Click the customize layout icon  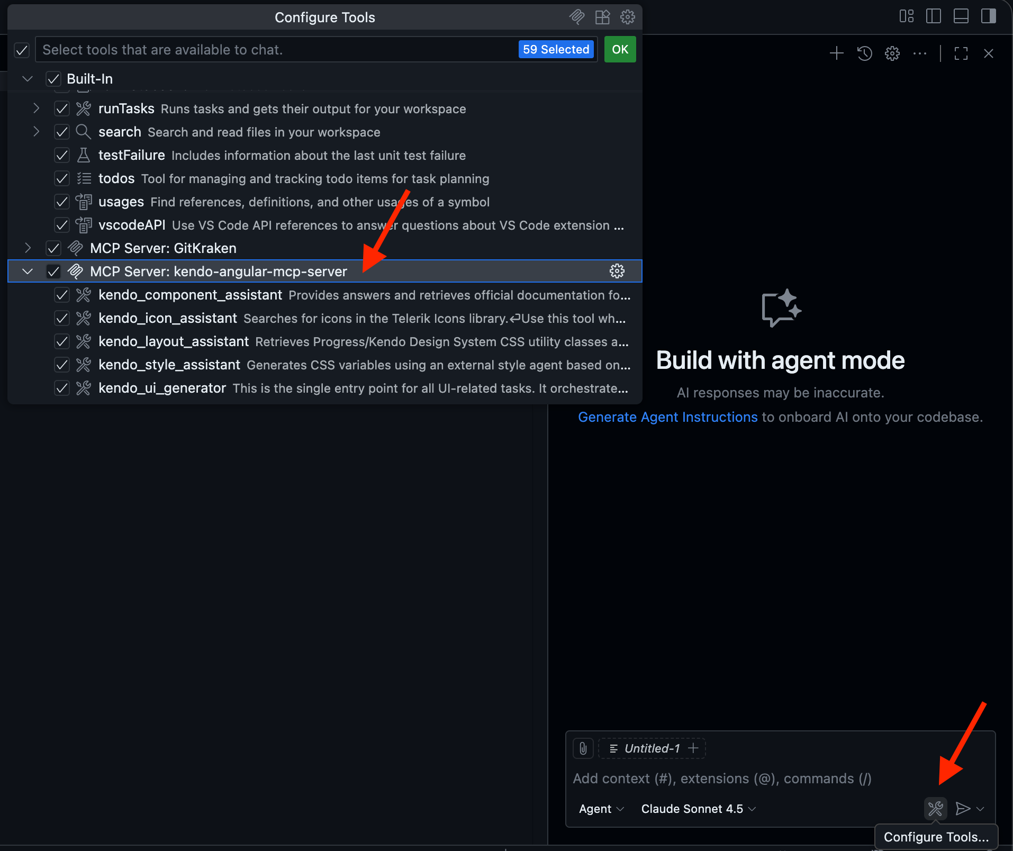click(x=907, y=16)
